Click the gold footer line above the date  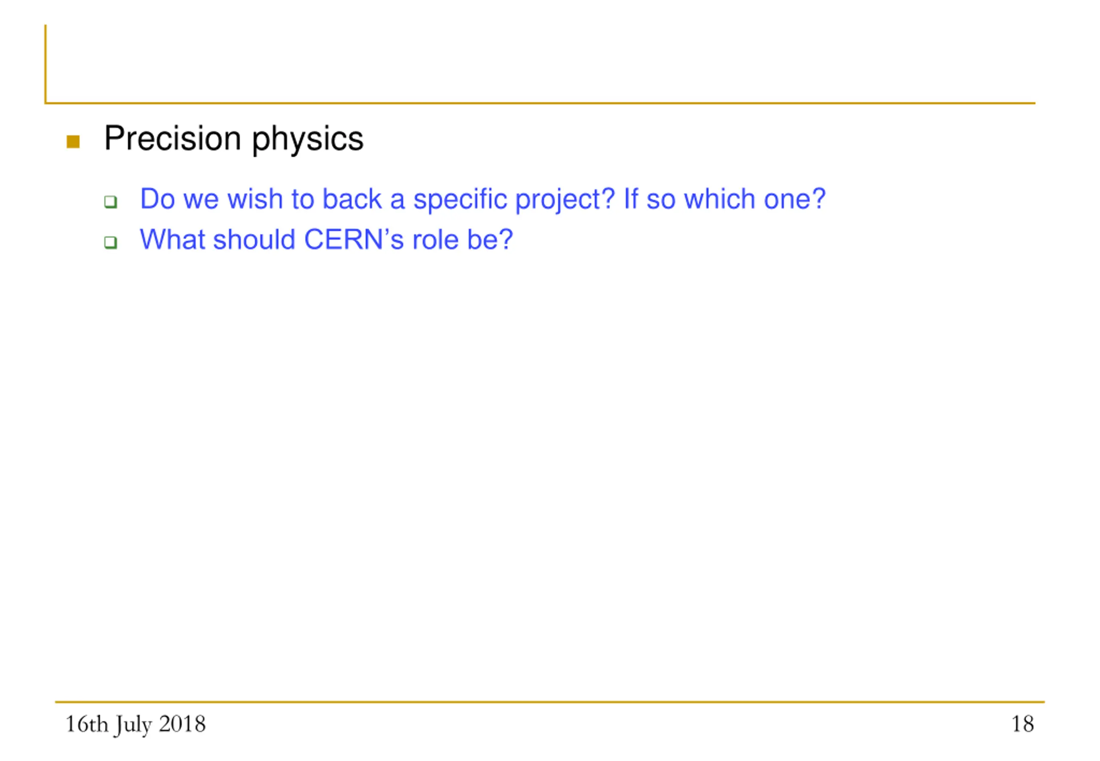tap(550, 702)
